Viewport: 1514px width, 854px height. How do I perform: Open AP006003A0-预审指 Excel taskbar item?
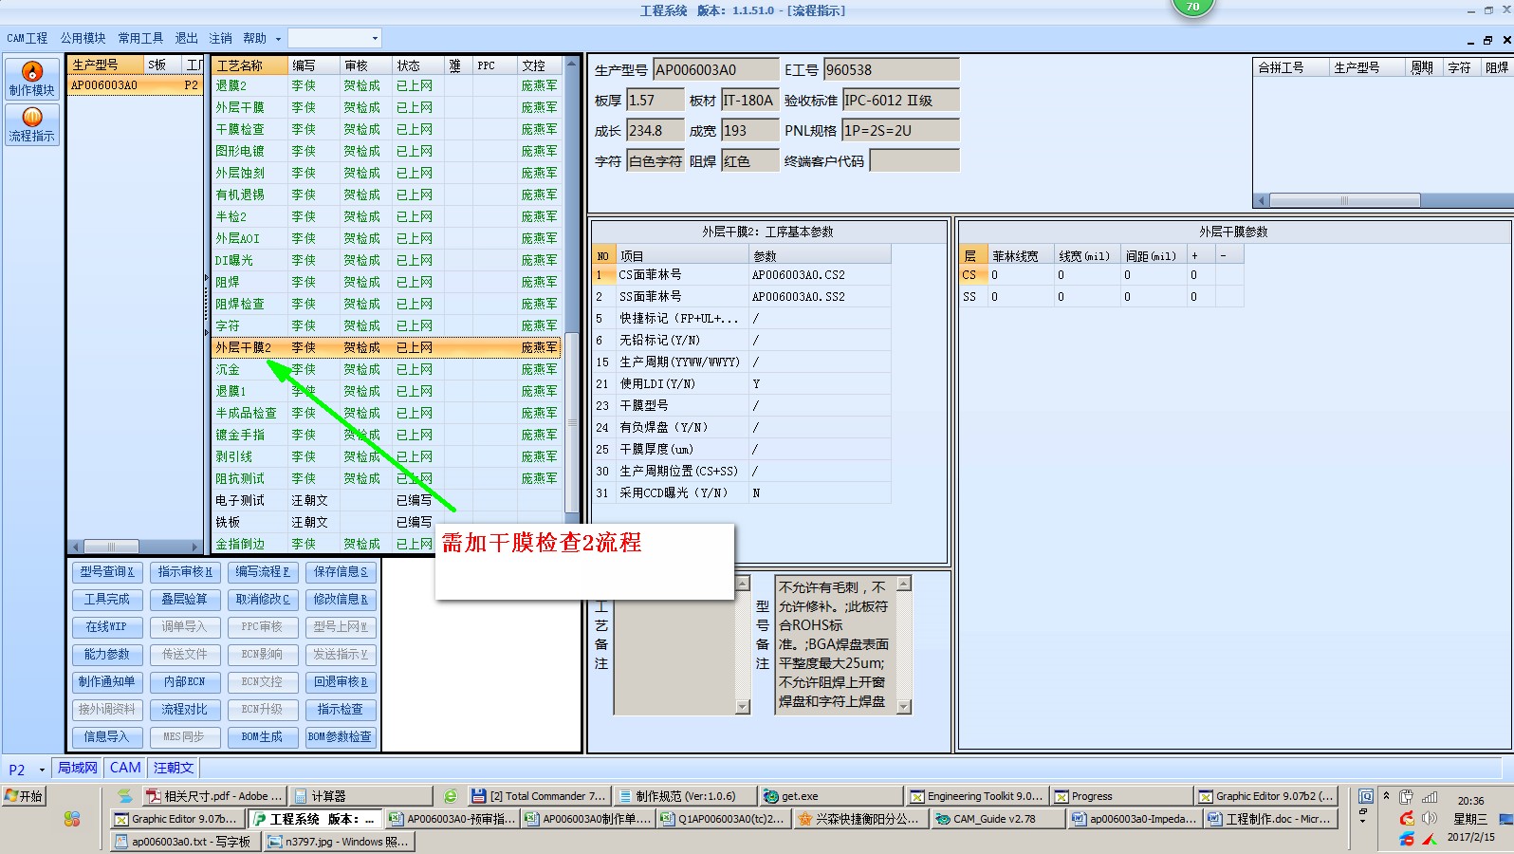click(452, 819)
